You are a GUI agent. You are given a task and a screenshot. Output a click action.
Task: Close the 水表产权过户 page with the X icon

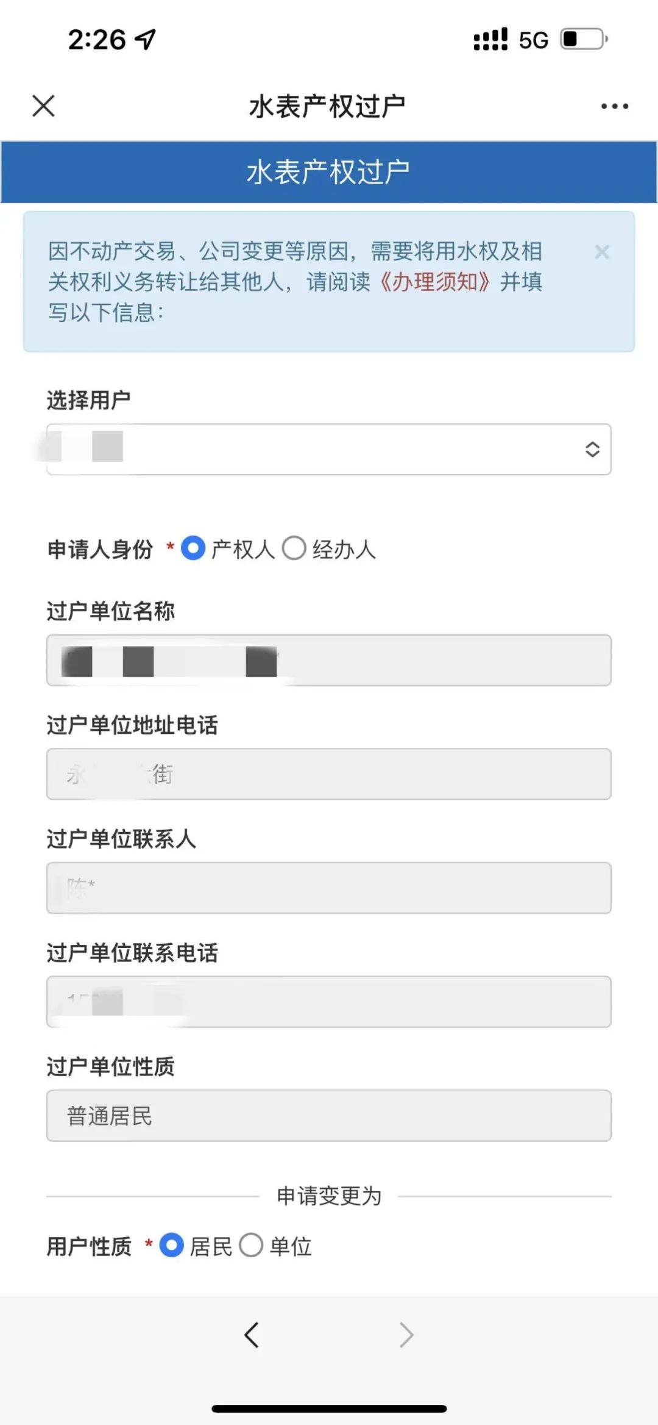(43, 106)
